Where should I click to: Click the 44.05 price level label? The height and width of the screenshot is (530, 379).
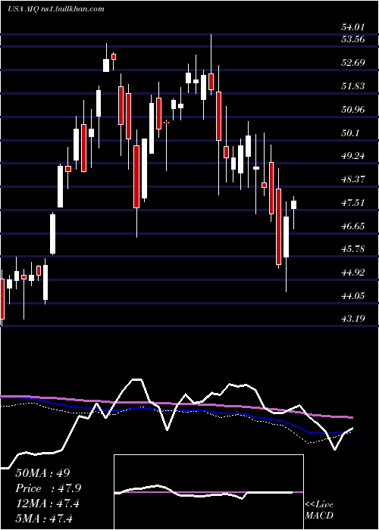353,296
